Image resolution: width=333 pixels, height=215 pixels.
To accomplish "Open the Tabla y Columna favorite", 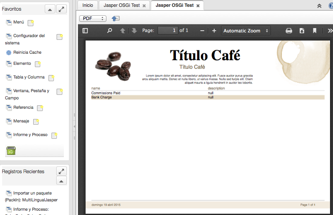I will (29, 77).
